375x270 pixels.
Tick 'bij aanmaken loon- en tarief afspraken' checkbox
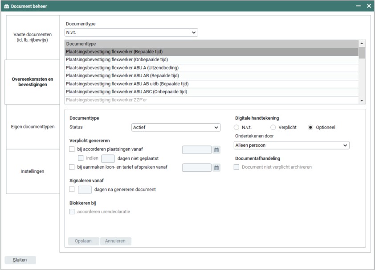(72, 167)
